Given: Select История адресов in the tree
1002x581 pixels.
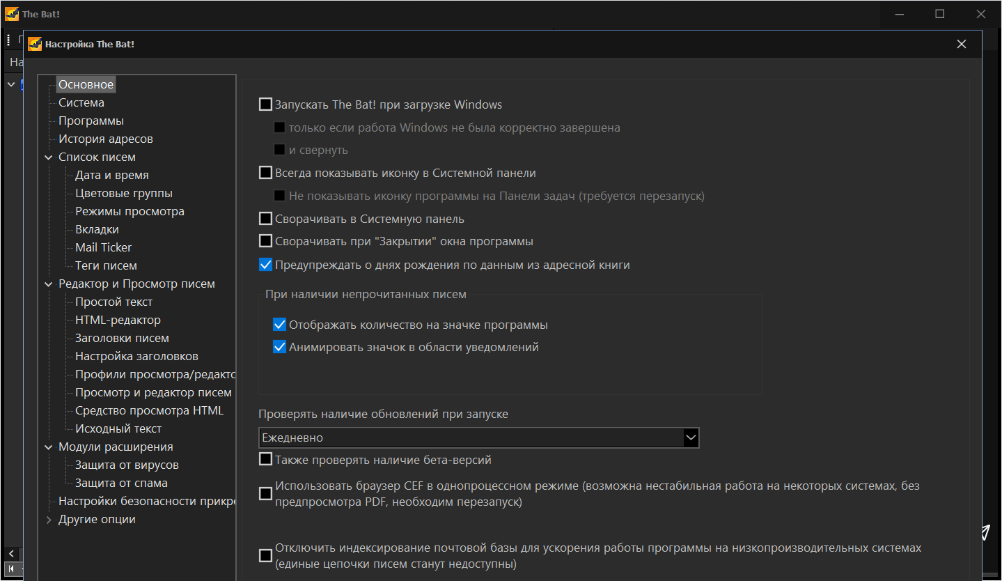Looking at the screenshot, I should tap(106, 139).
